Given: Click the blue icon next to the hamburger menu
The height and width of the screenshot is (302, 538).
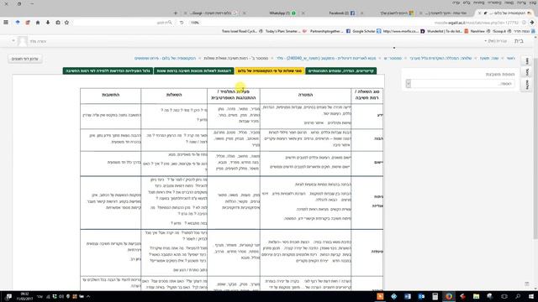Looking at the screenshot, I should pyautogui.click(x=18, y=23).
